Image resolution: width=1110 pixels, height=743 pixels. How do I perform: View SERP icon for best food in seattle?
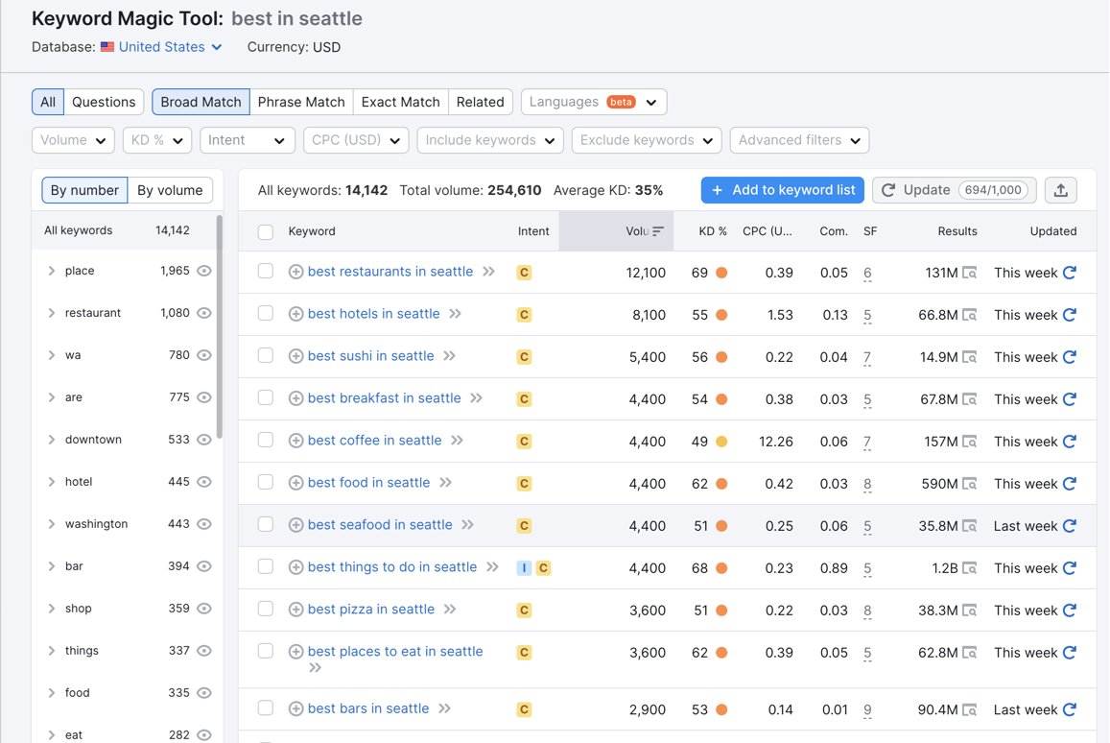(x=970, y=484)
